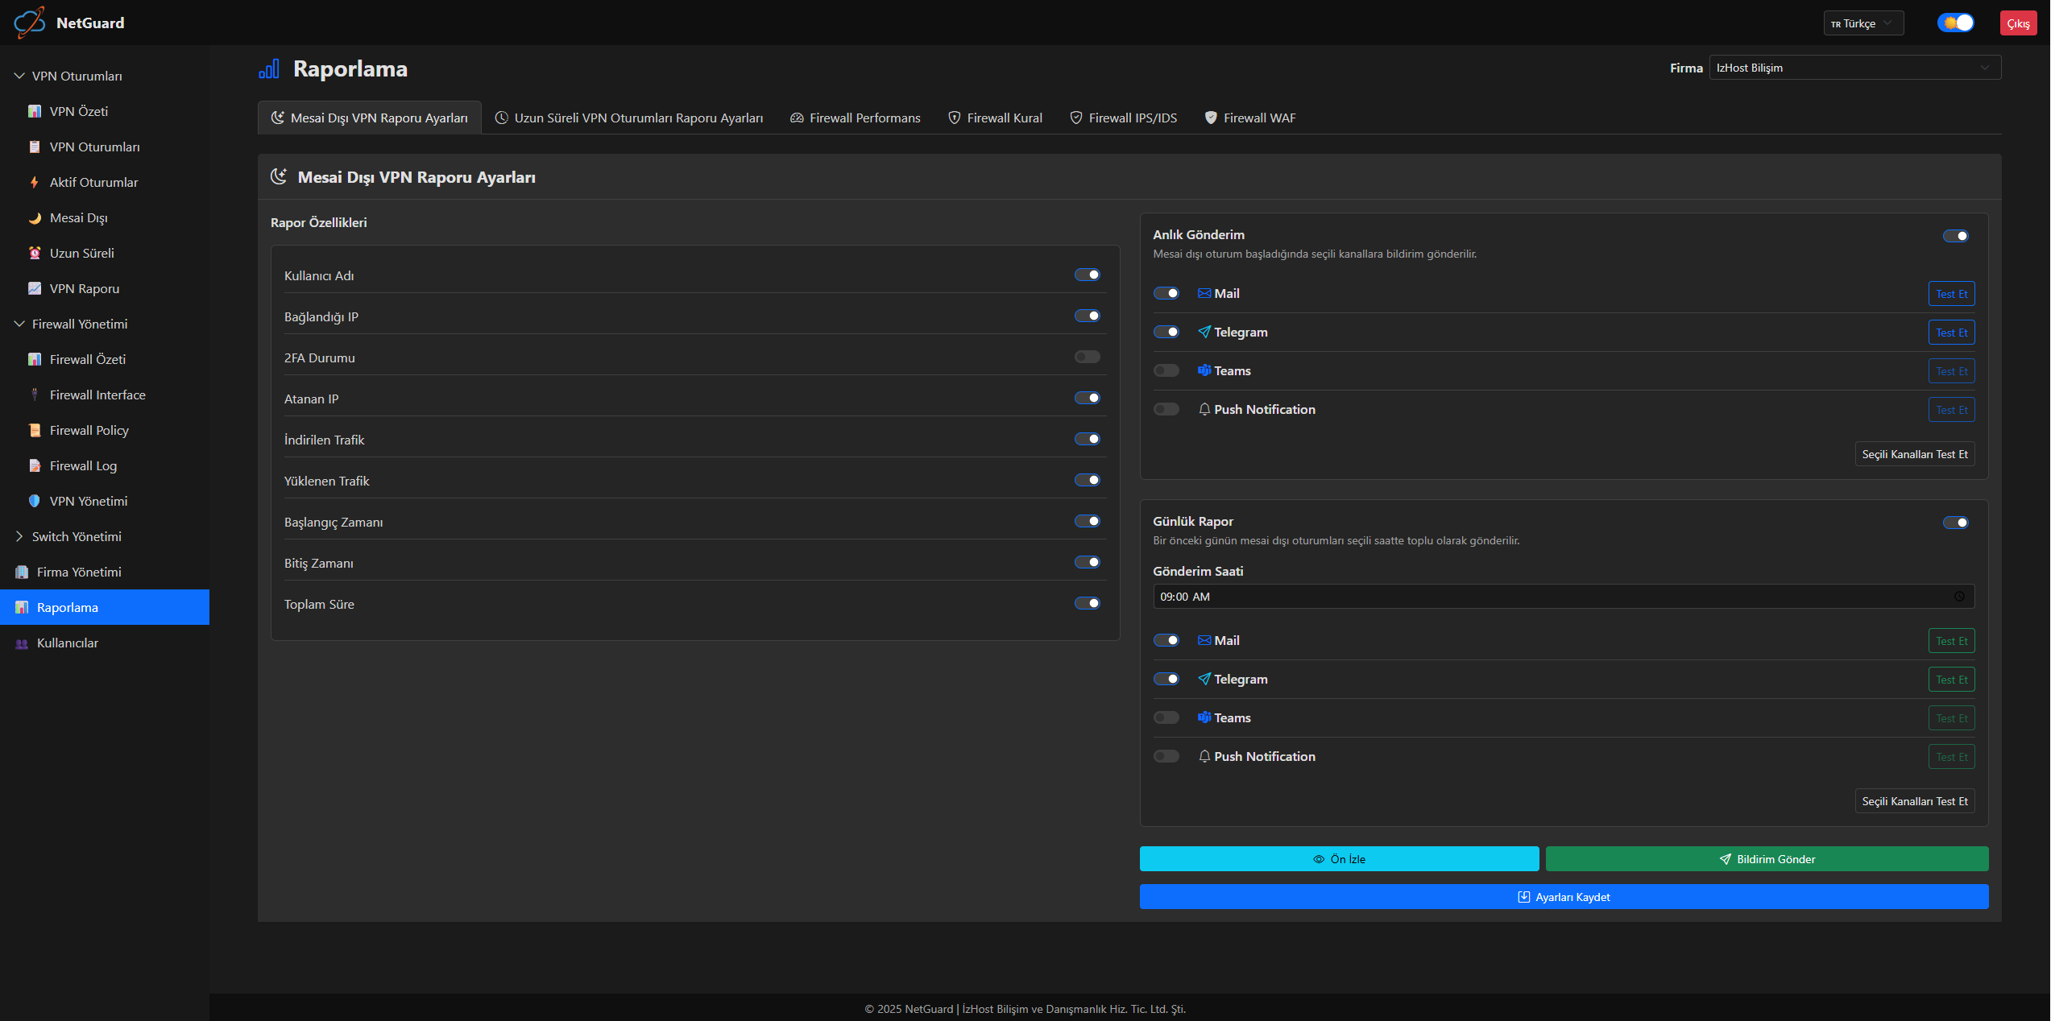Click the Mesai Dışı moon icon

tap(35, 218)
